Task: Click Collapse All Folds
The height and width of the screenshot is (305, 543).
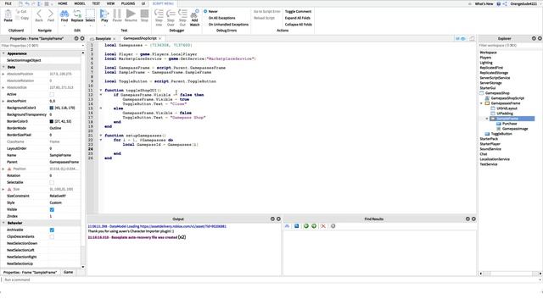Action: click(298, 25)
